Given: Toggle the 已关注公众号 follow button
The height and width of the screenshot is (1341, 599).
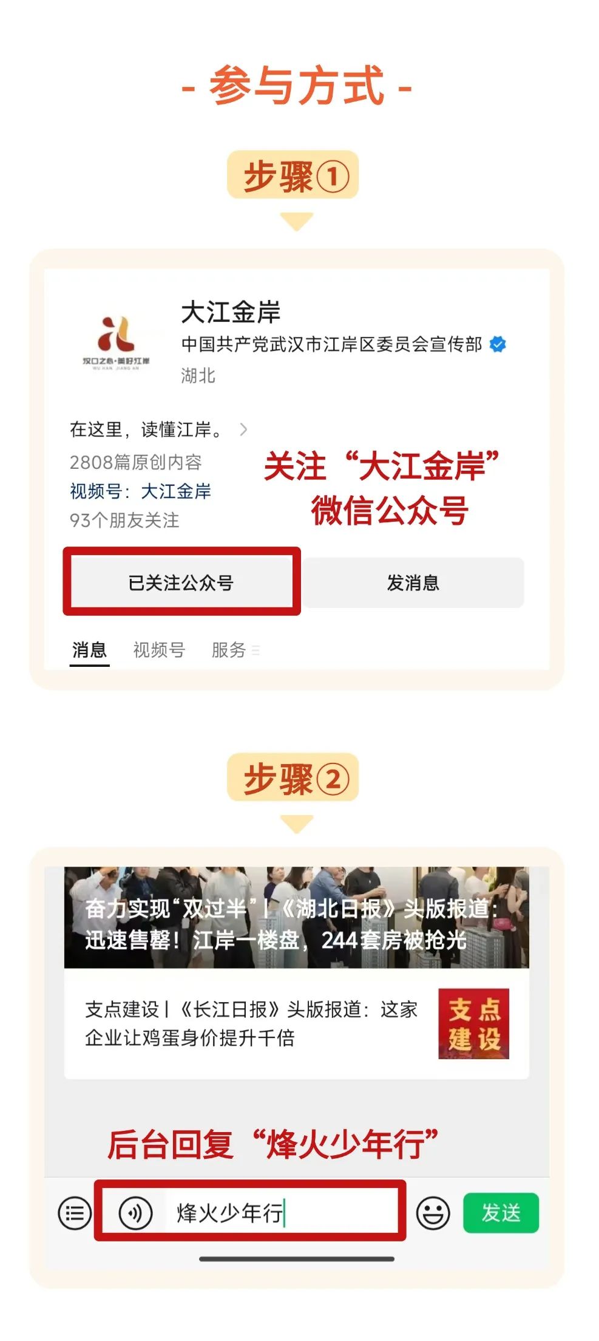Looking at the screenshot, I should click(181, 582).
